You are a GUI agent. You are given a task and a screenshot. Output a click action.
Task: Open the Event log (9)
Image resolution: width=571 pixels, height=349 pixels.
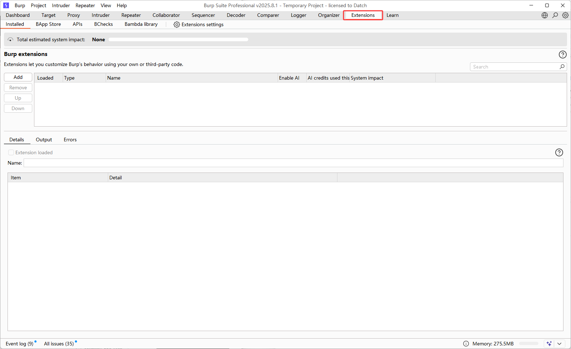coord(20,344)
